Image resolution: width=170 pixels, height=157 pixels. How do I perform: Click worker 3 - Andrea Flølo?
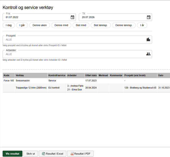point(75,86)
